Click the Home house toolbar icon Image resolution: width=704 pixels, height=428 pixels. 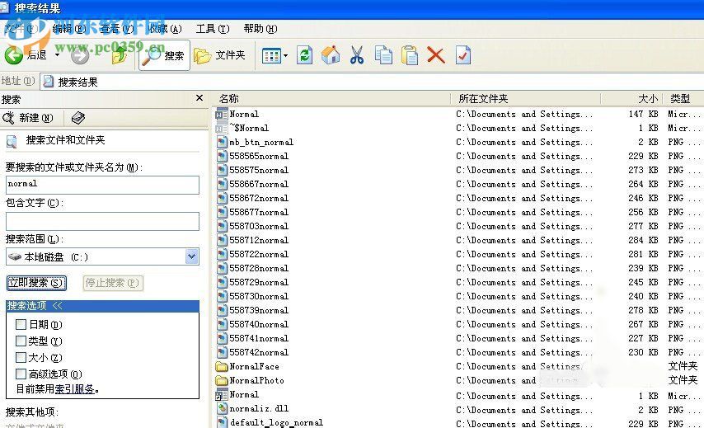(x=331, y=55)
